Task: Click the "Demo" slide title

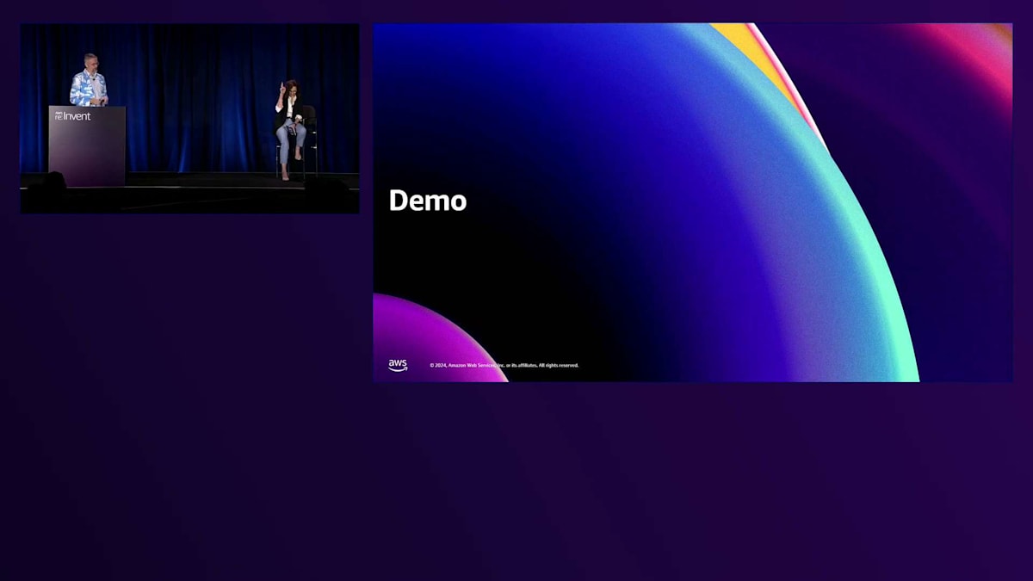Action: tap(428, 201)
